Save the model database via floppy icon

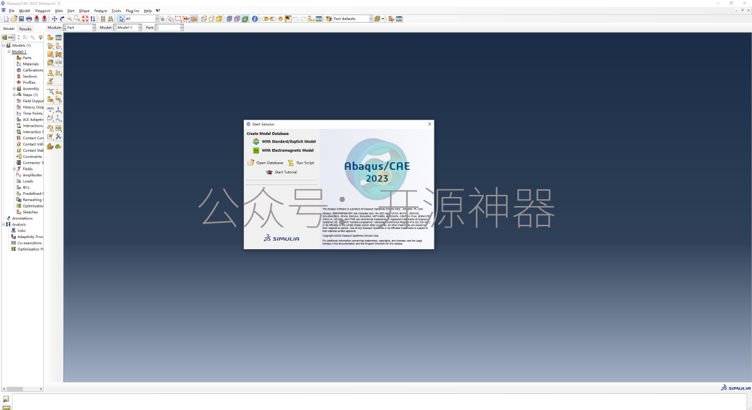[x=21, y=19]
